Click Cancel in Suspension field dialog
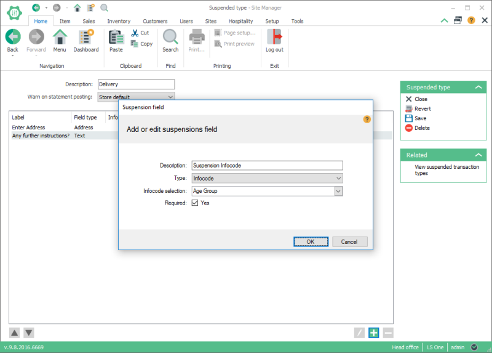The height and width of the screenshot is (353, 492). point(349,241)
